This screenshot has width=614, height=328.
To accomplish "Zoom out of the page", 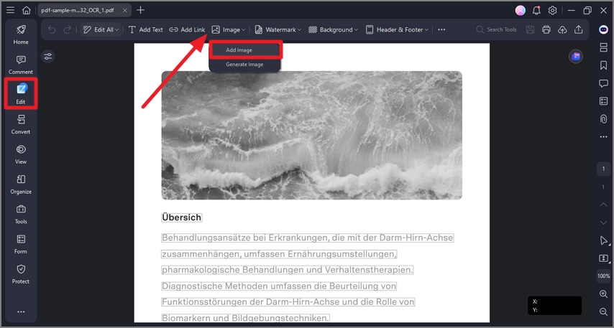I will [x=603, y=311].
